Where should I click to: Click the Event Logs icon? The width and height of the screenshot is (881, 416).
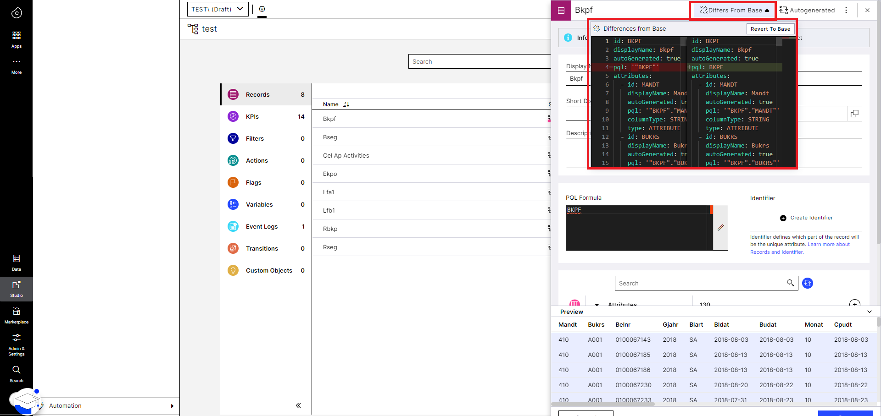coord(233,226)
